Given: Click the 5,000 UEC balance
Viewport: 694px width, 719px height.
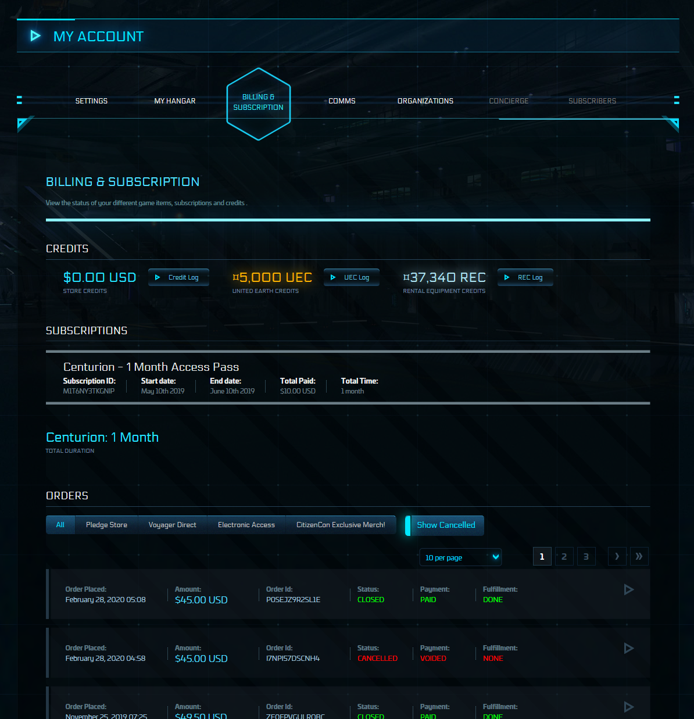Looking at the screenshot, I should click(272, 277).
